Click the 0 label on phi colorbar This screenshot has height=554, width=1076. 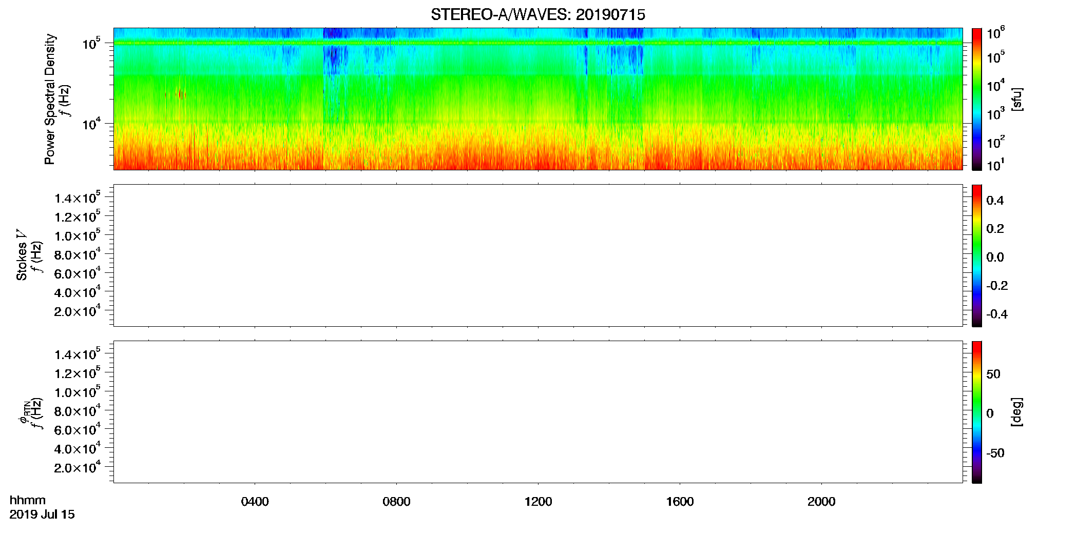pos(990,413)
